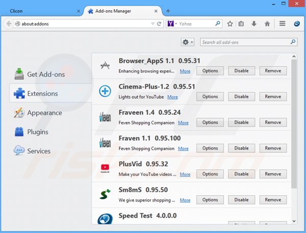
Task: Open More link for PlusVid
Action: tap(185, 174)
